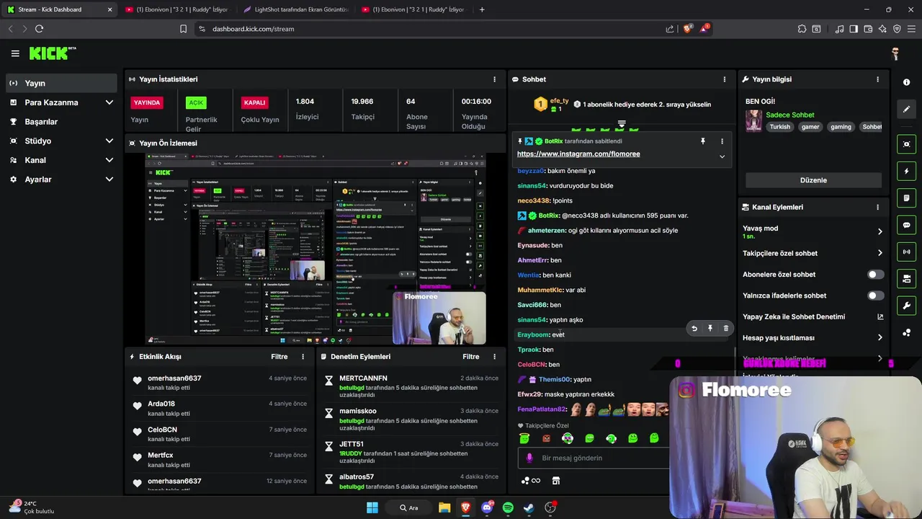Open Yavaş mod settings

click(813, 232)
